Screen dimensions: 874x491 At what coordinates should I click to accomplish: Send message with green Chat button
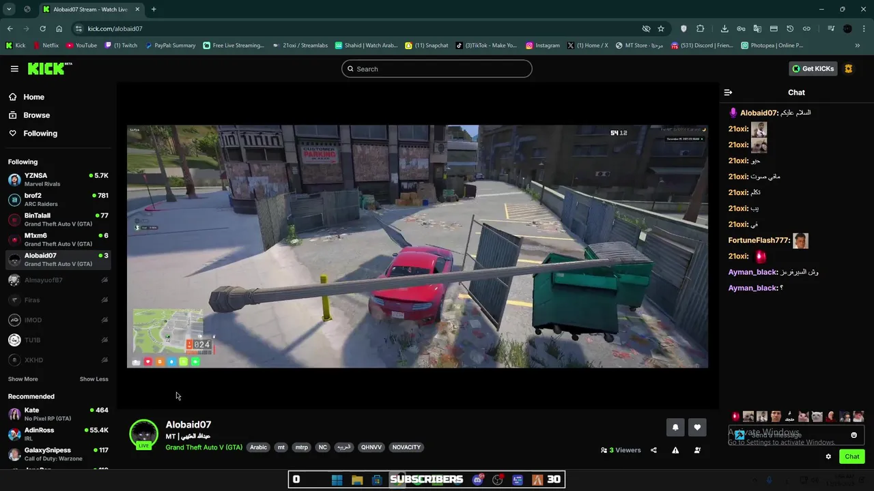[851, 457]
